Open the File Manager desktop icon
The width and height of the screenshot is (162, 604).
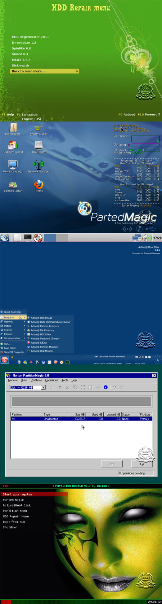(13, 128)
